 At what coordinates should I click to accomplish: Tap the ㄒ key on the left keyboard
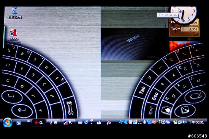coord(40,110)
